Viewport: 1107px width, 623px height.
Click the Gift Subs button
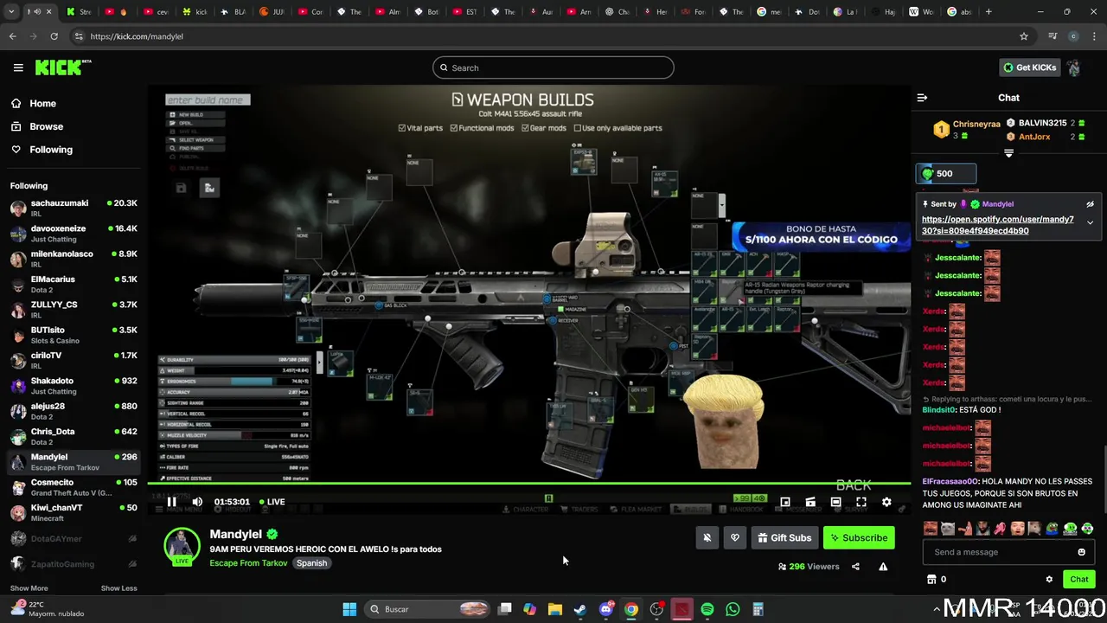tap(784, 537)
